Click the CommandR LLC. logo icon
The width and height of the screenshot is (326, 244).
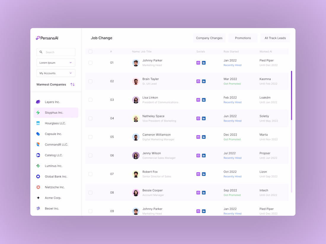38,144
